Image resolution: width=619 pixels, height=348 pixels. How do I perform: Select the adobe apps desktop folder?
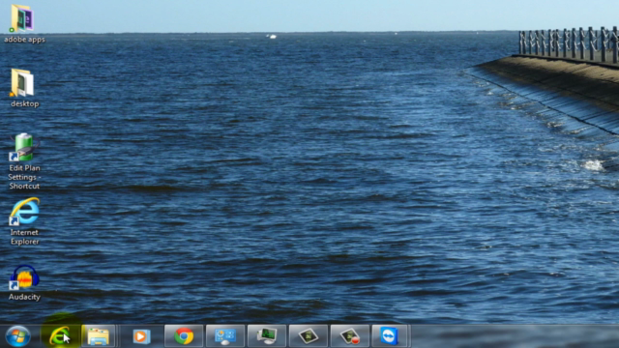[x=22, y=18]
